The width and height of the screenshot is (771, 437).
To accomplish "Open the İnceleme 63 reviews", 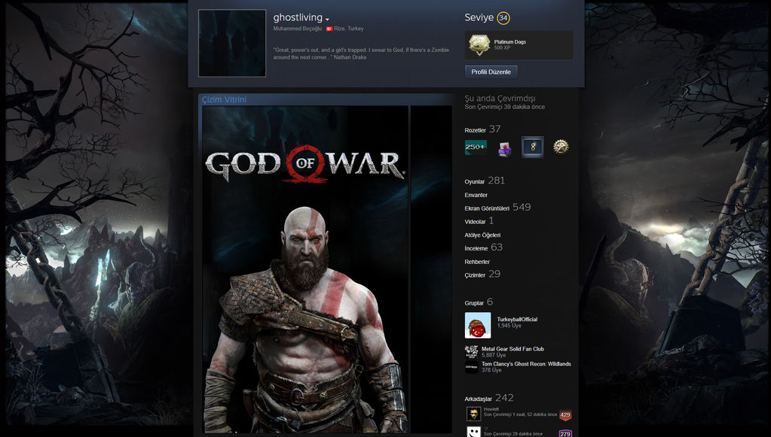I will [x=483, y=247].
